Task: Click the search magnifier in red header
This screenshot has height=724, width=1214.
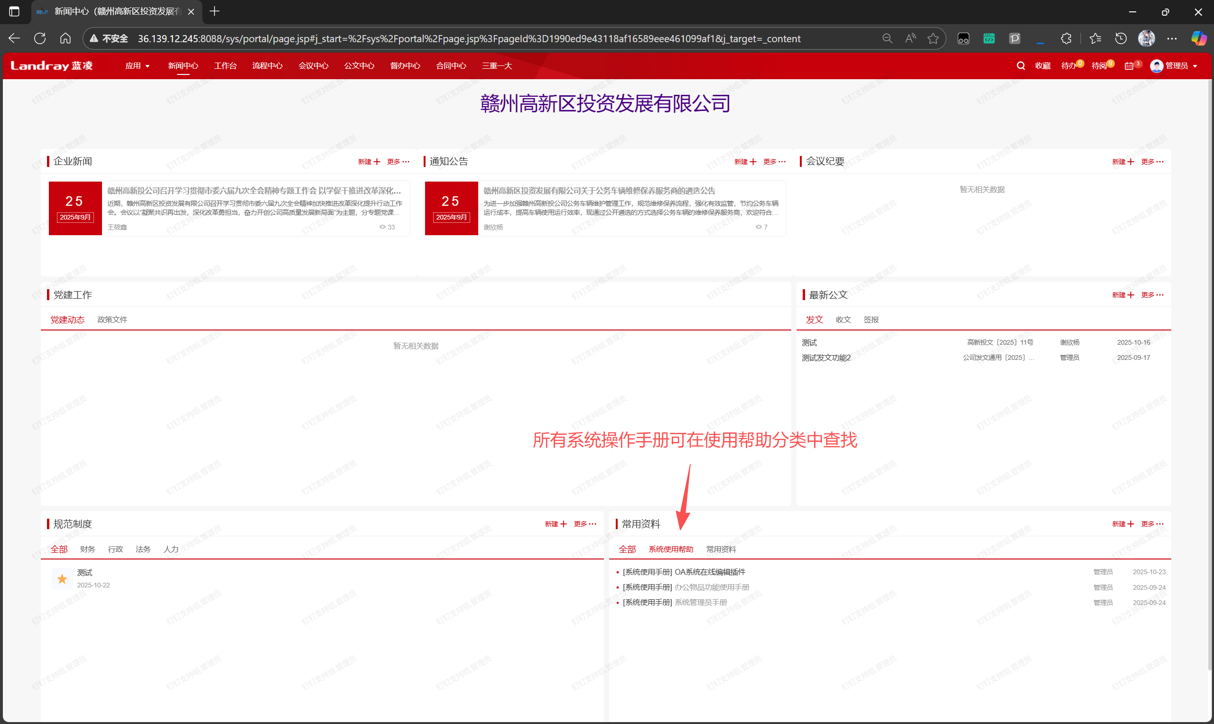Action: 1020,66
